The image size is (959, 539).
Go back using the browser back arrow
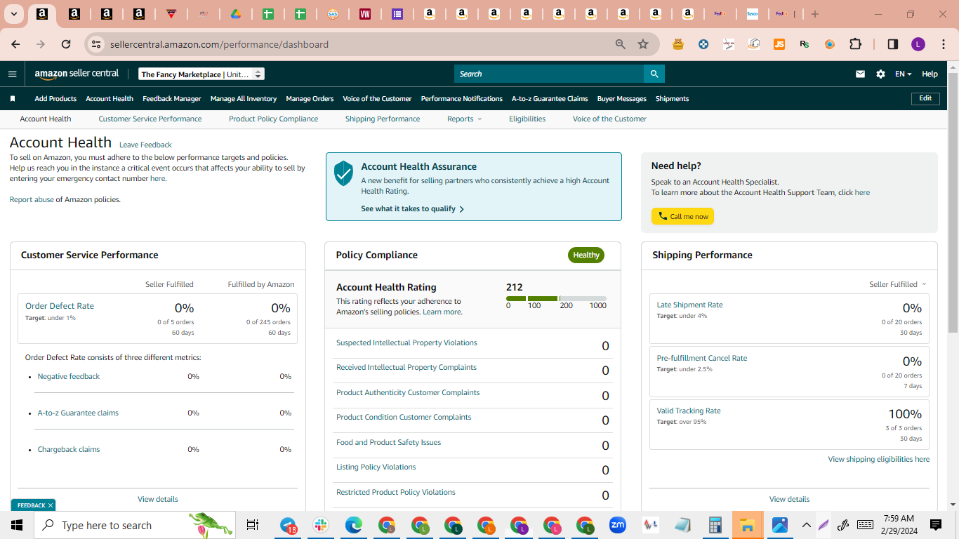[15, 44]
